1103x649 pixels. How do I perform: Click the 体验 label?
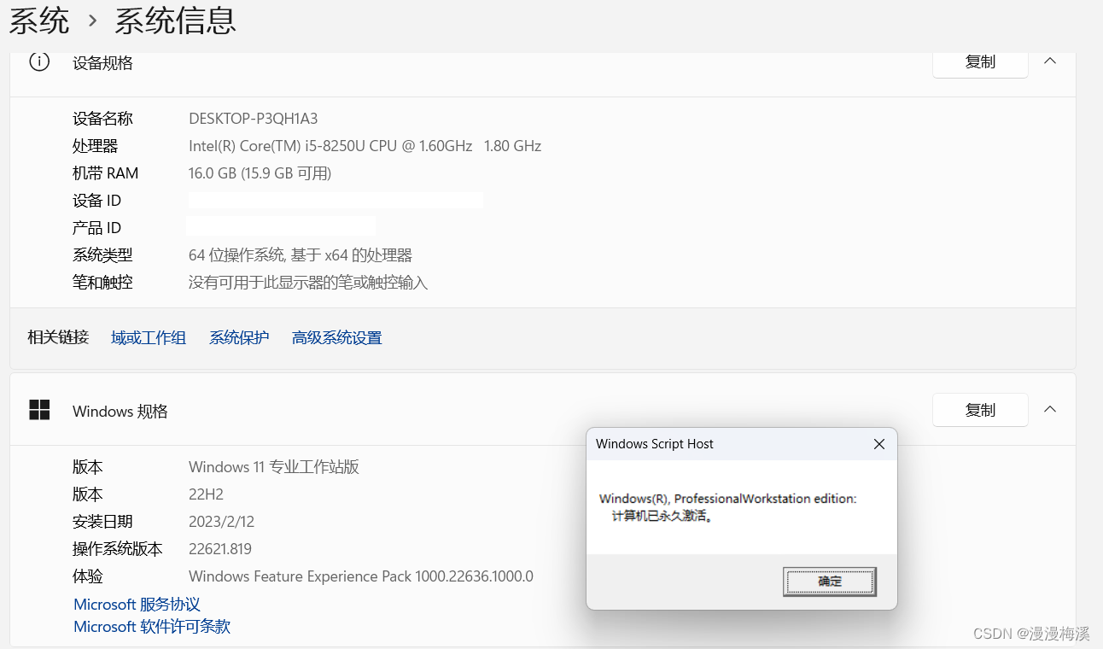tap(87, 576)
